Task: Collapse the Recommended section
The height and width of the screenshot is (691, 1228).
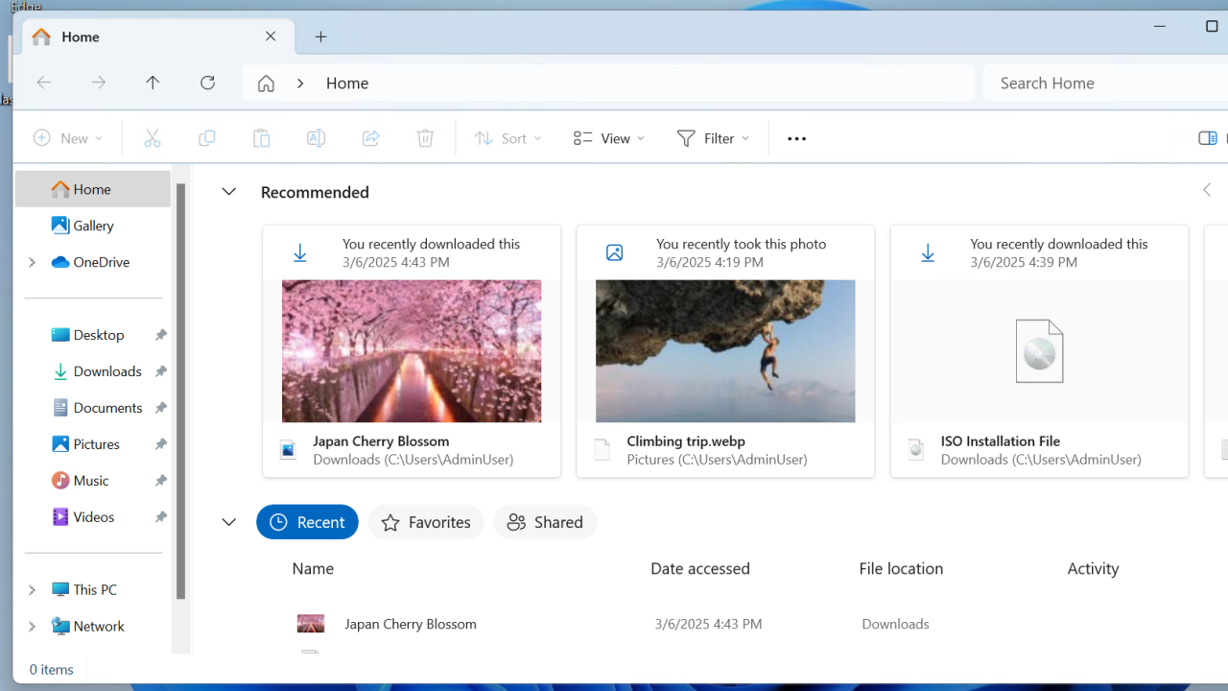Action: (228, 192)
